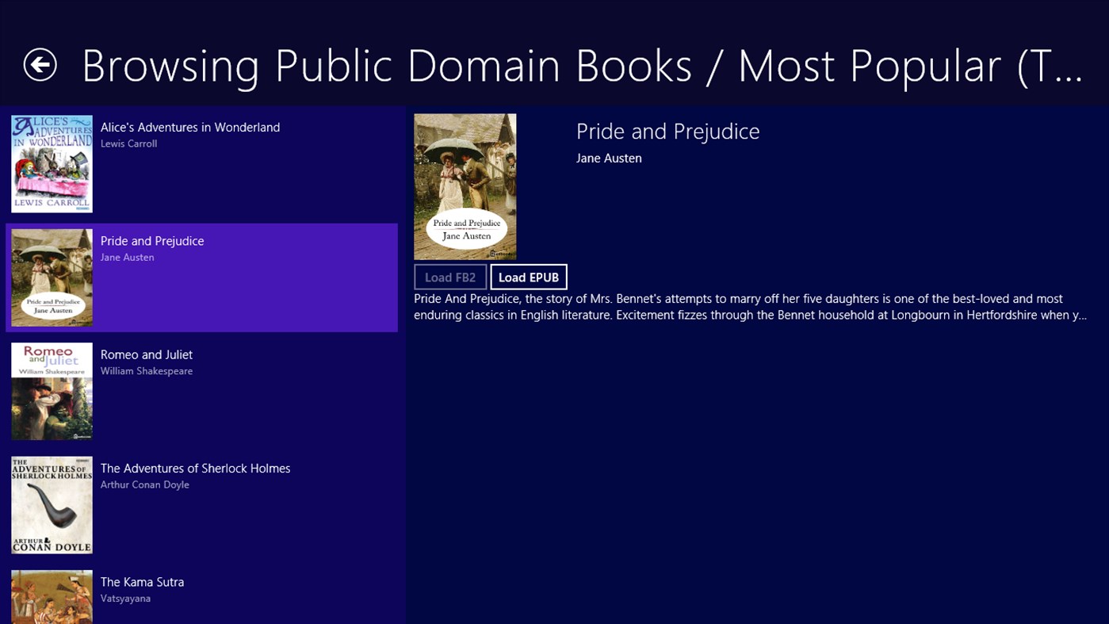The height and width of the screenshot is (624, 1109).
Task: Click the back navigation arrow
Action: click(x=41, y=66)
